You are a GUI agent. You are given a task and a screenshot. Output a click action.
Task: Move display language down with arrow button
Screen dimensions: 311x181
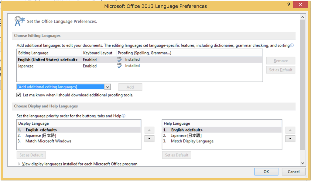click(149, 138)
